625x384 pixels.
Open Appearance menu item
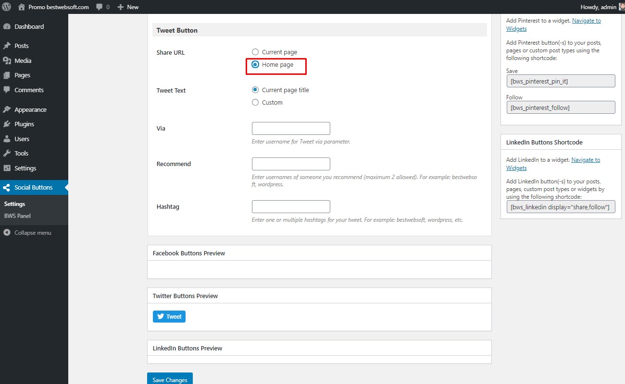click(34, 109)
